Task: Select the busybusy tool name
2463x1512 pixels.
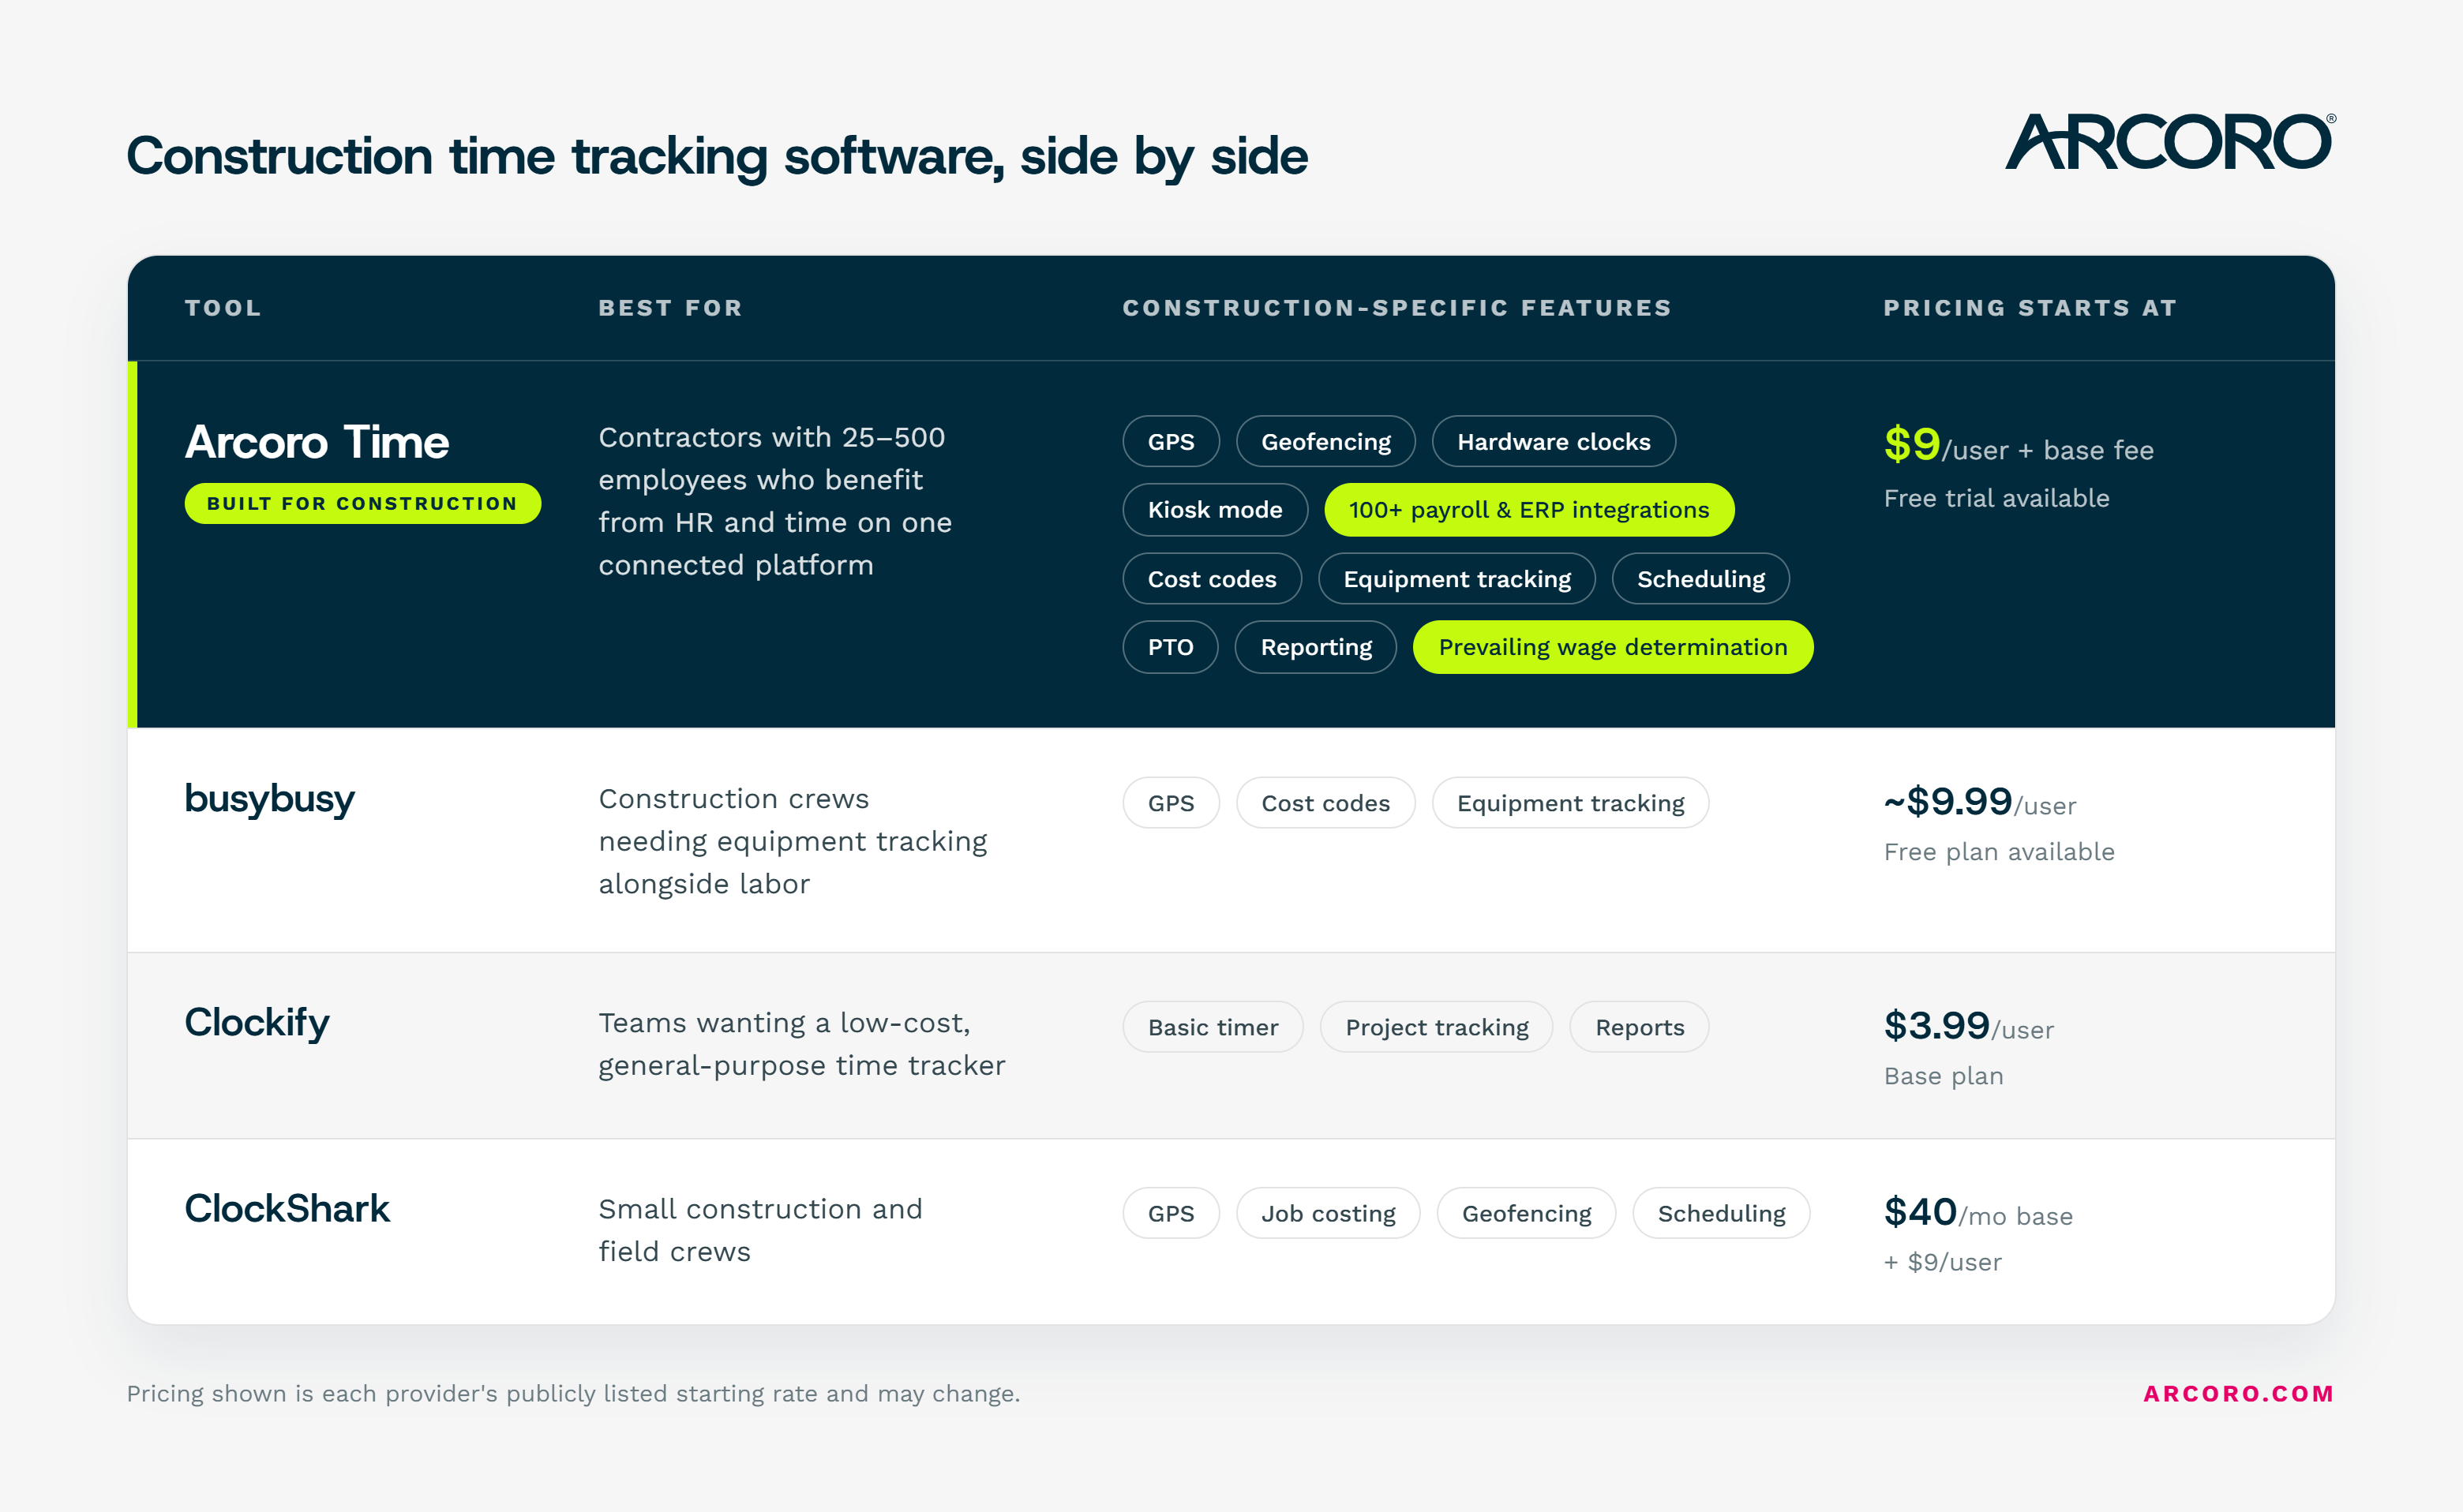Action: click(x=269, y=799)
